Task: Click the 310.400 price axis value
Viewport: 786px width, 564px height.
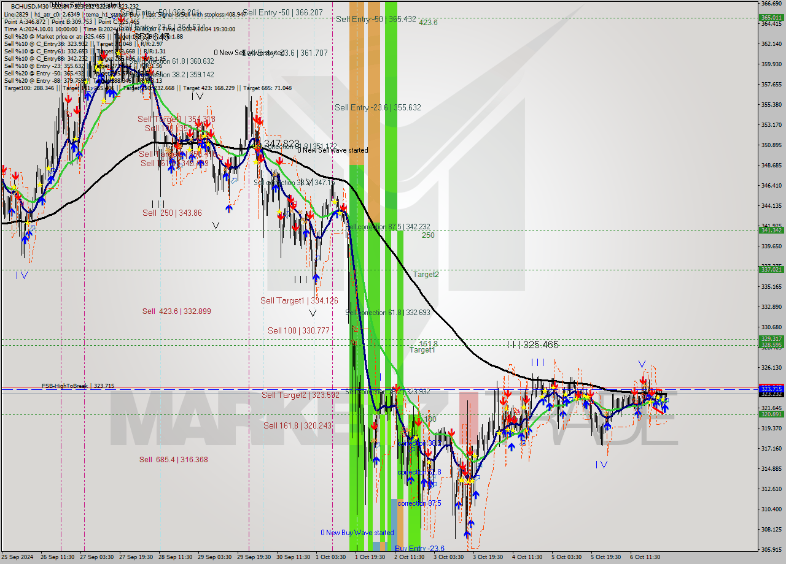Action: [x=771, y=509]
